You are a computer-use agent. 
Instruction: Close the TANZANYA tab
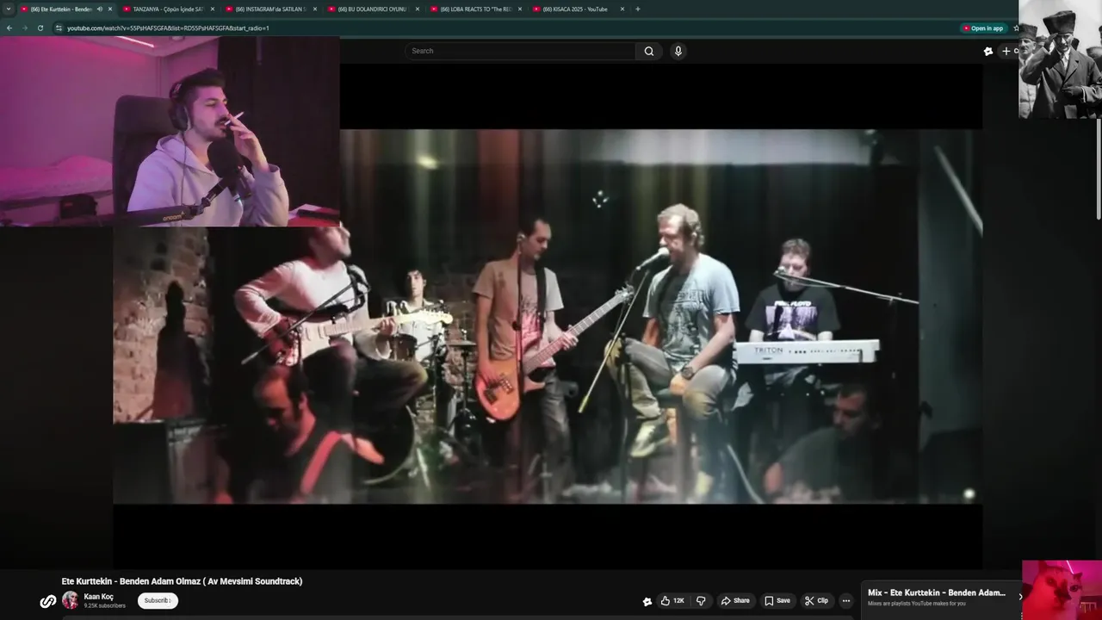click(213, 9)
